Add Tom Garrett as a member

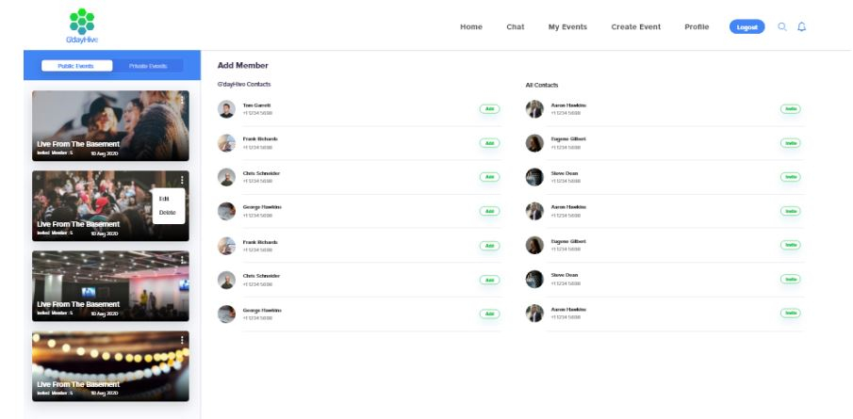489,109
